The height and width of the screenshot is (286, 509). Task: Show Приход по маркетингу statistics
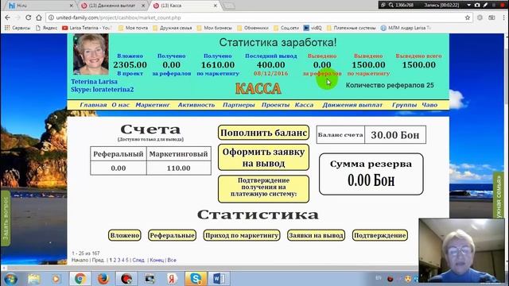click(x=242, y=235)
